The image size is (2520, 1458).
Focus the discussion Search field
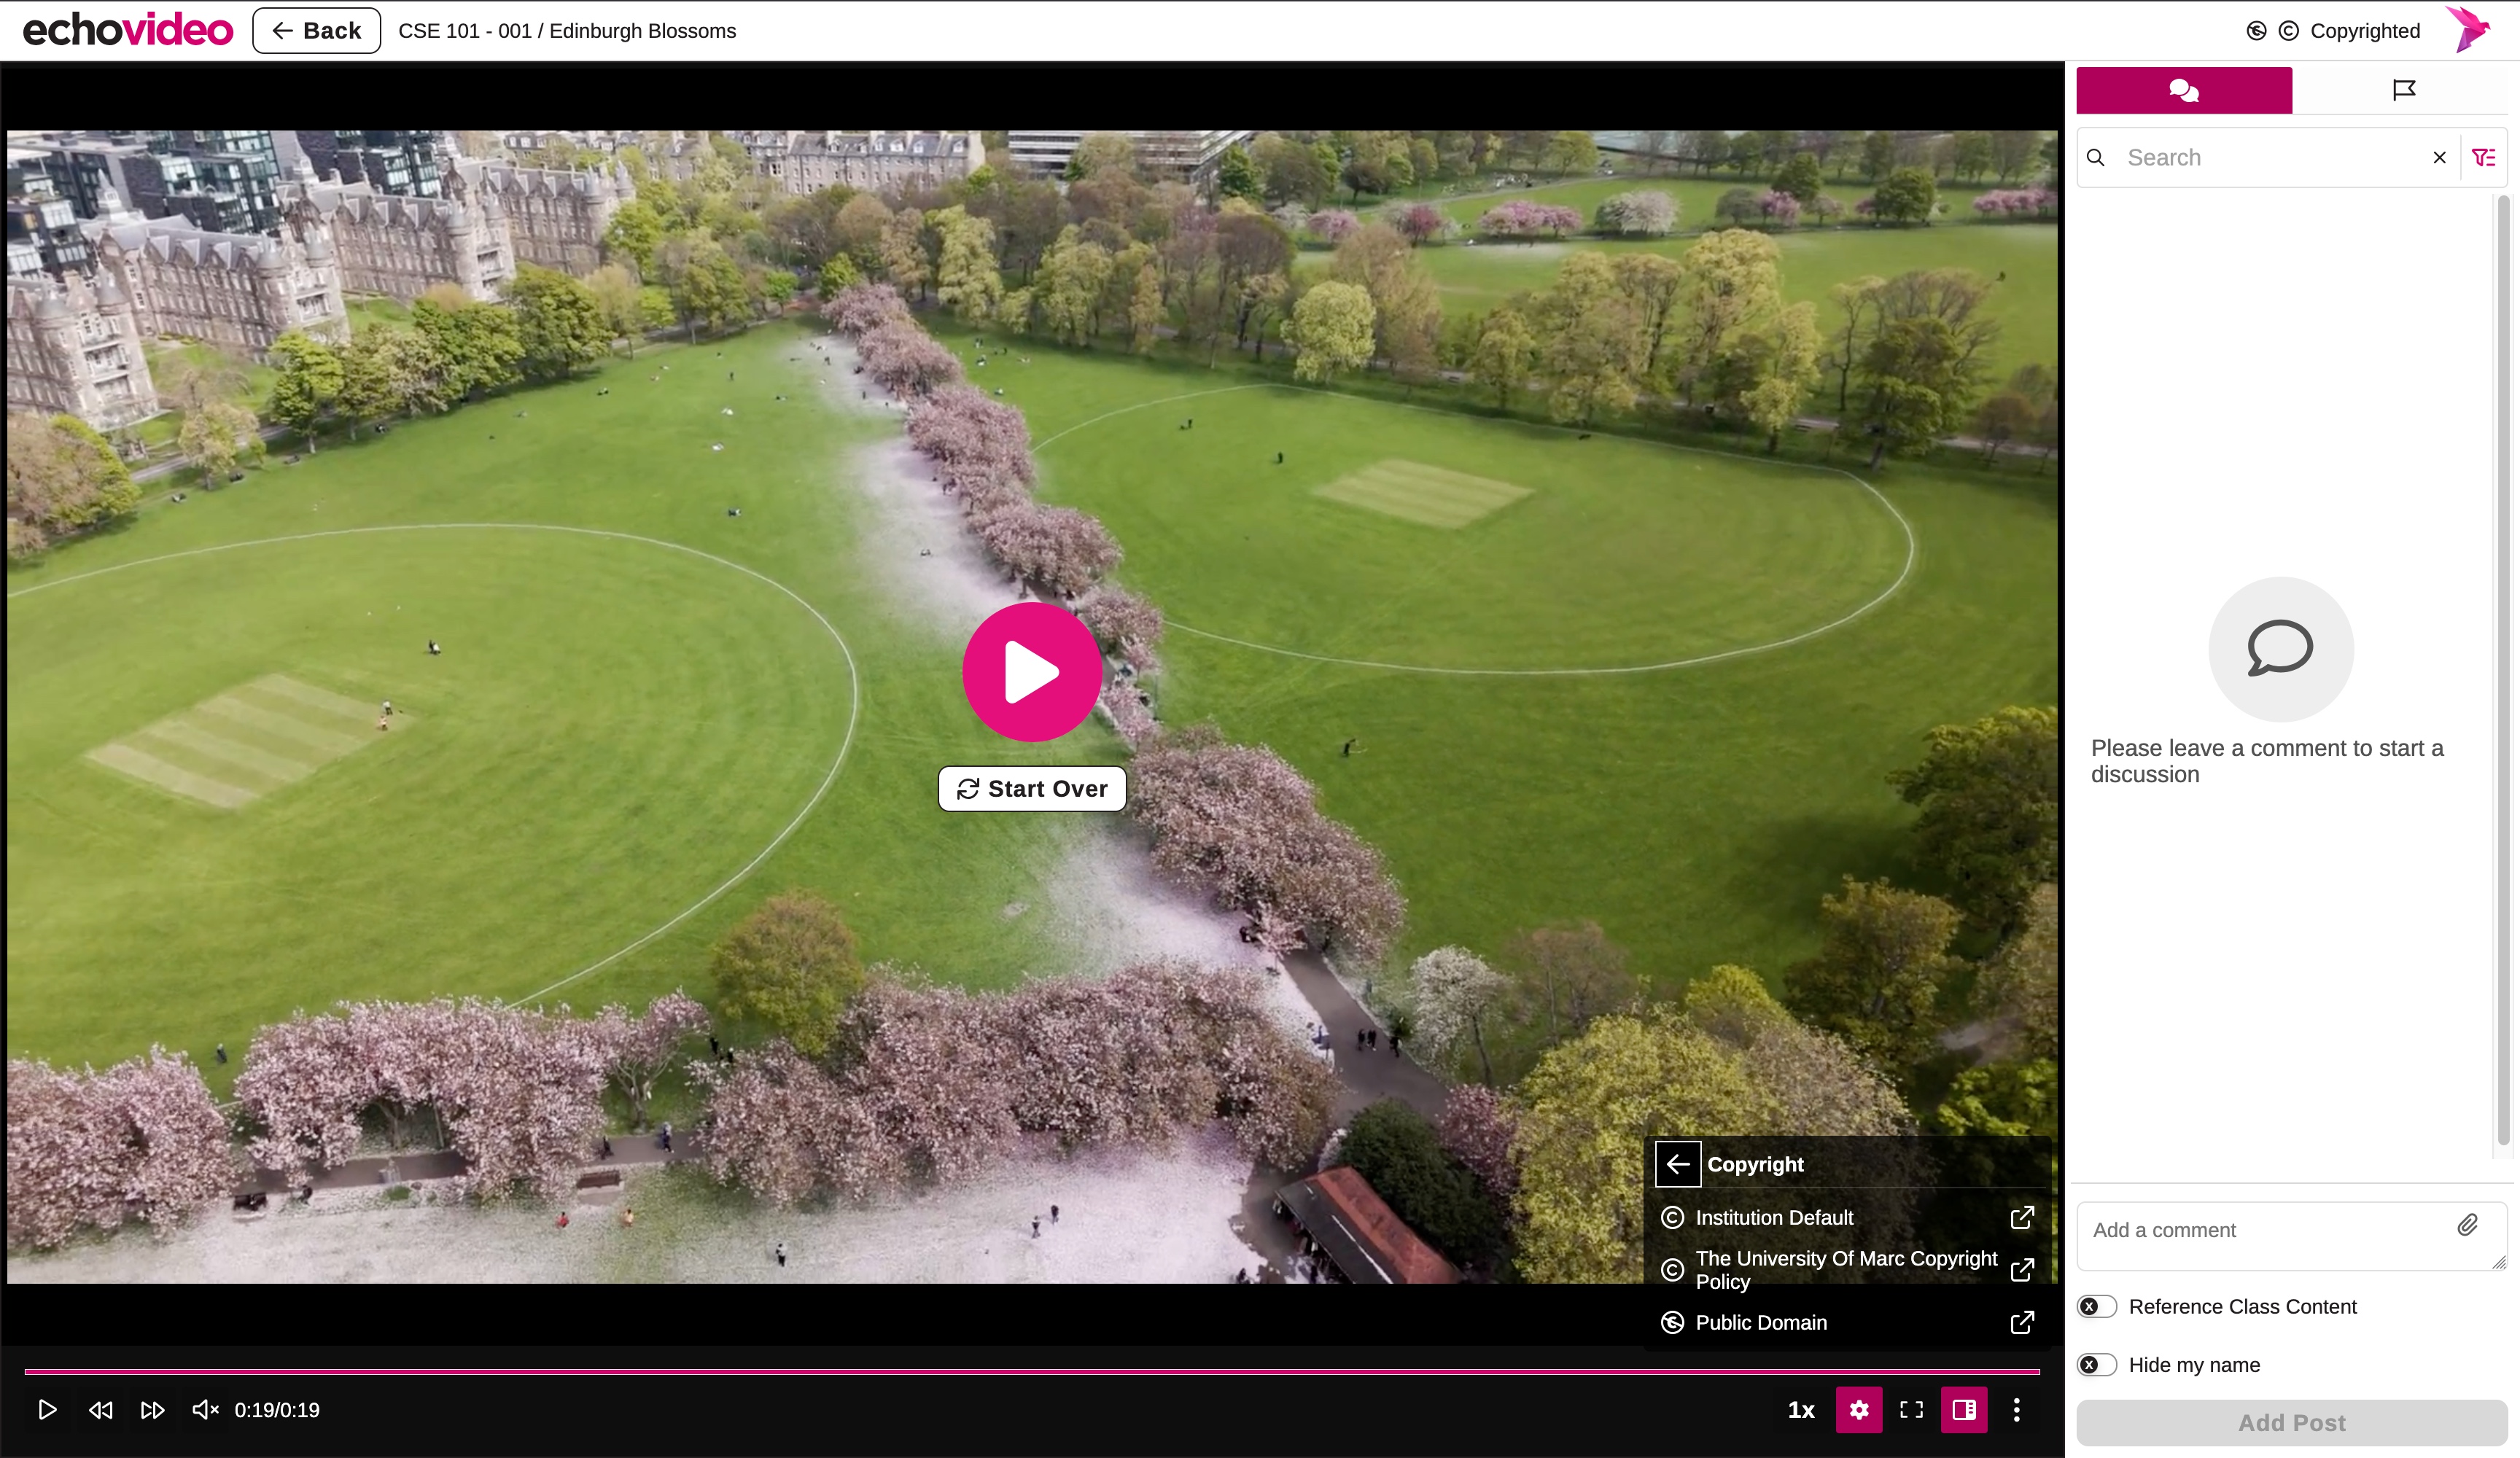point(2270,157)
